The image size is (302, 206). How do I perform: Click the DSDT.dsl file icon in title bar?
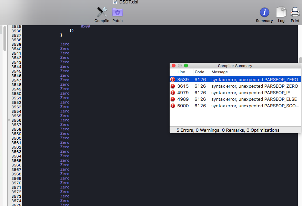coord(115,2)
